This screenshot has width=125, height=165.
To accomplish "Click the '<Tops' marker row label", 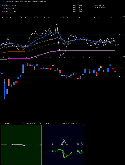I will coord(123,17).
